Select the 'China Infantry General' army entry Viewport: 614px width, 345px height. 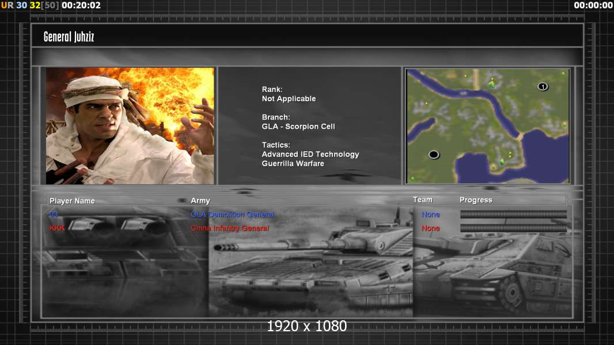(230, 228)
